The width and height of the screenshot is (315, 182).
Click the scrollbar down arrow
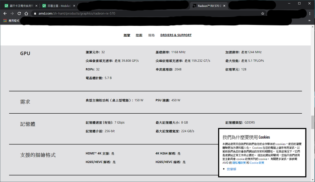pos(312,180)
